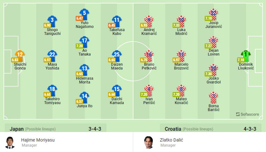
Task: Select Daizen Maeda's number 25 shirt
Action: [117, 56]
